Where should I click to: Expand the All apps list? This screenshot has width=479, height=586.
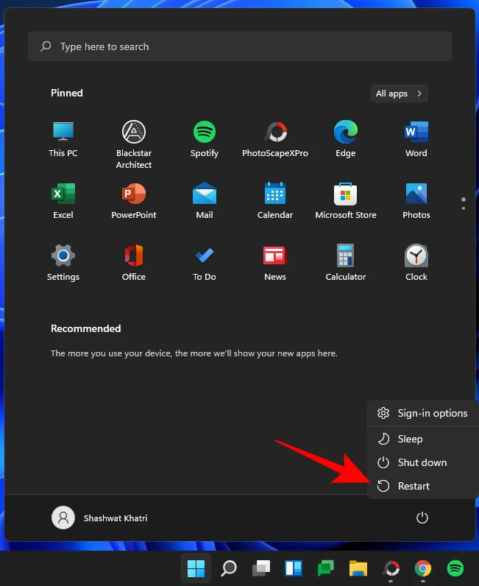pos(399,93)
